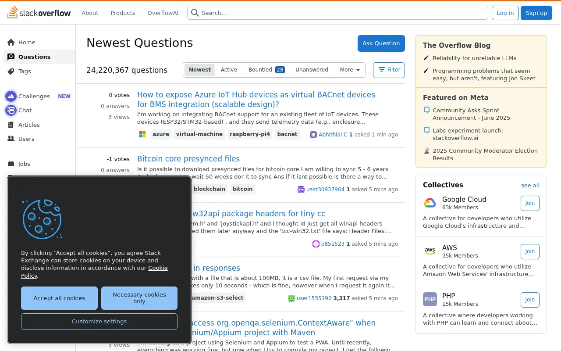Click the amazon-s3-select tag
Screen dimensions: 561x351
pos(217,298)
